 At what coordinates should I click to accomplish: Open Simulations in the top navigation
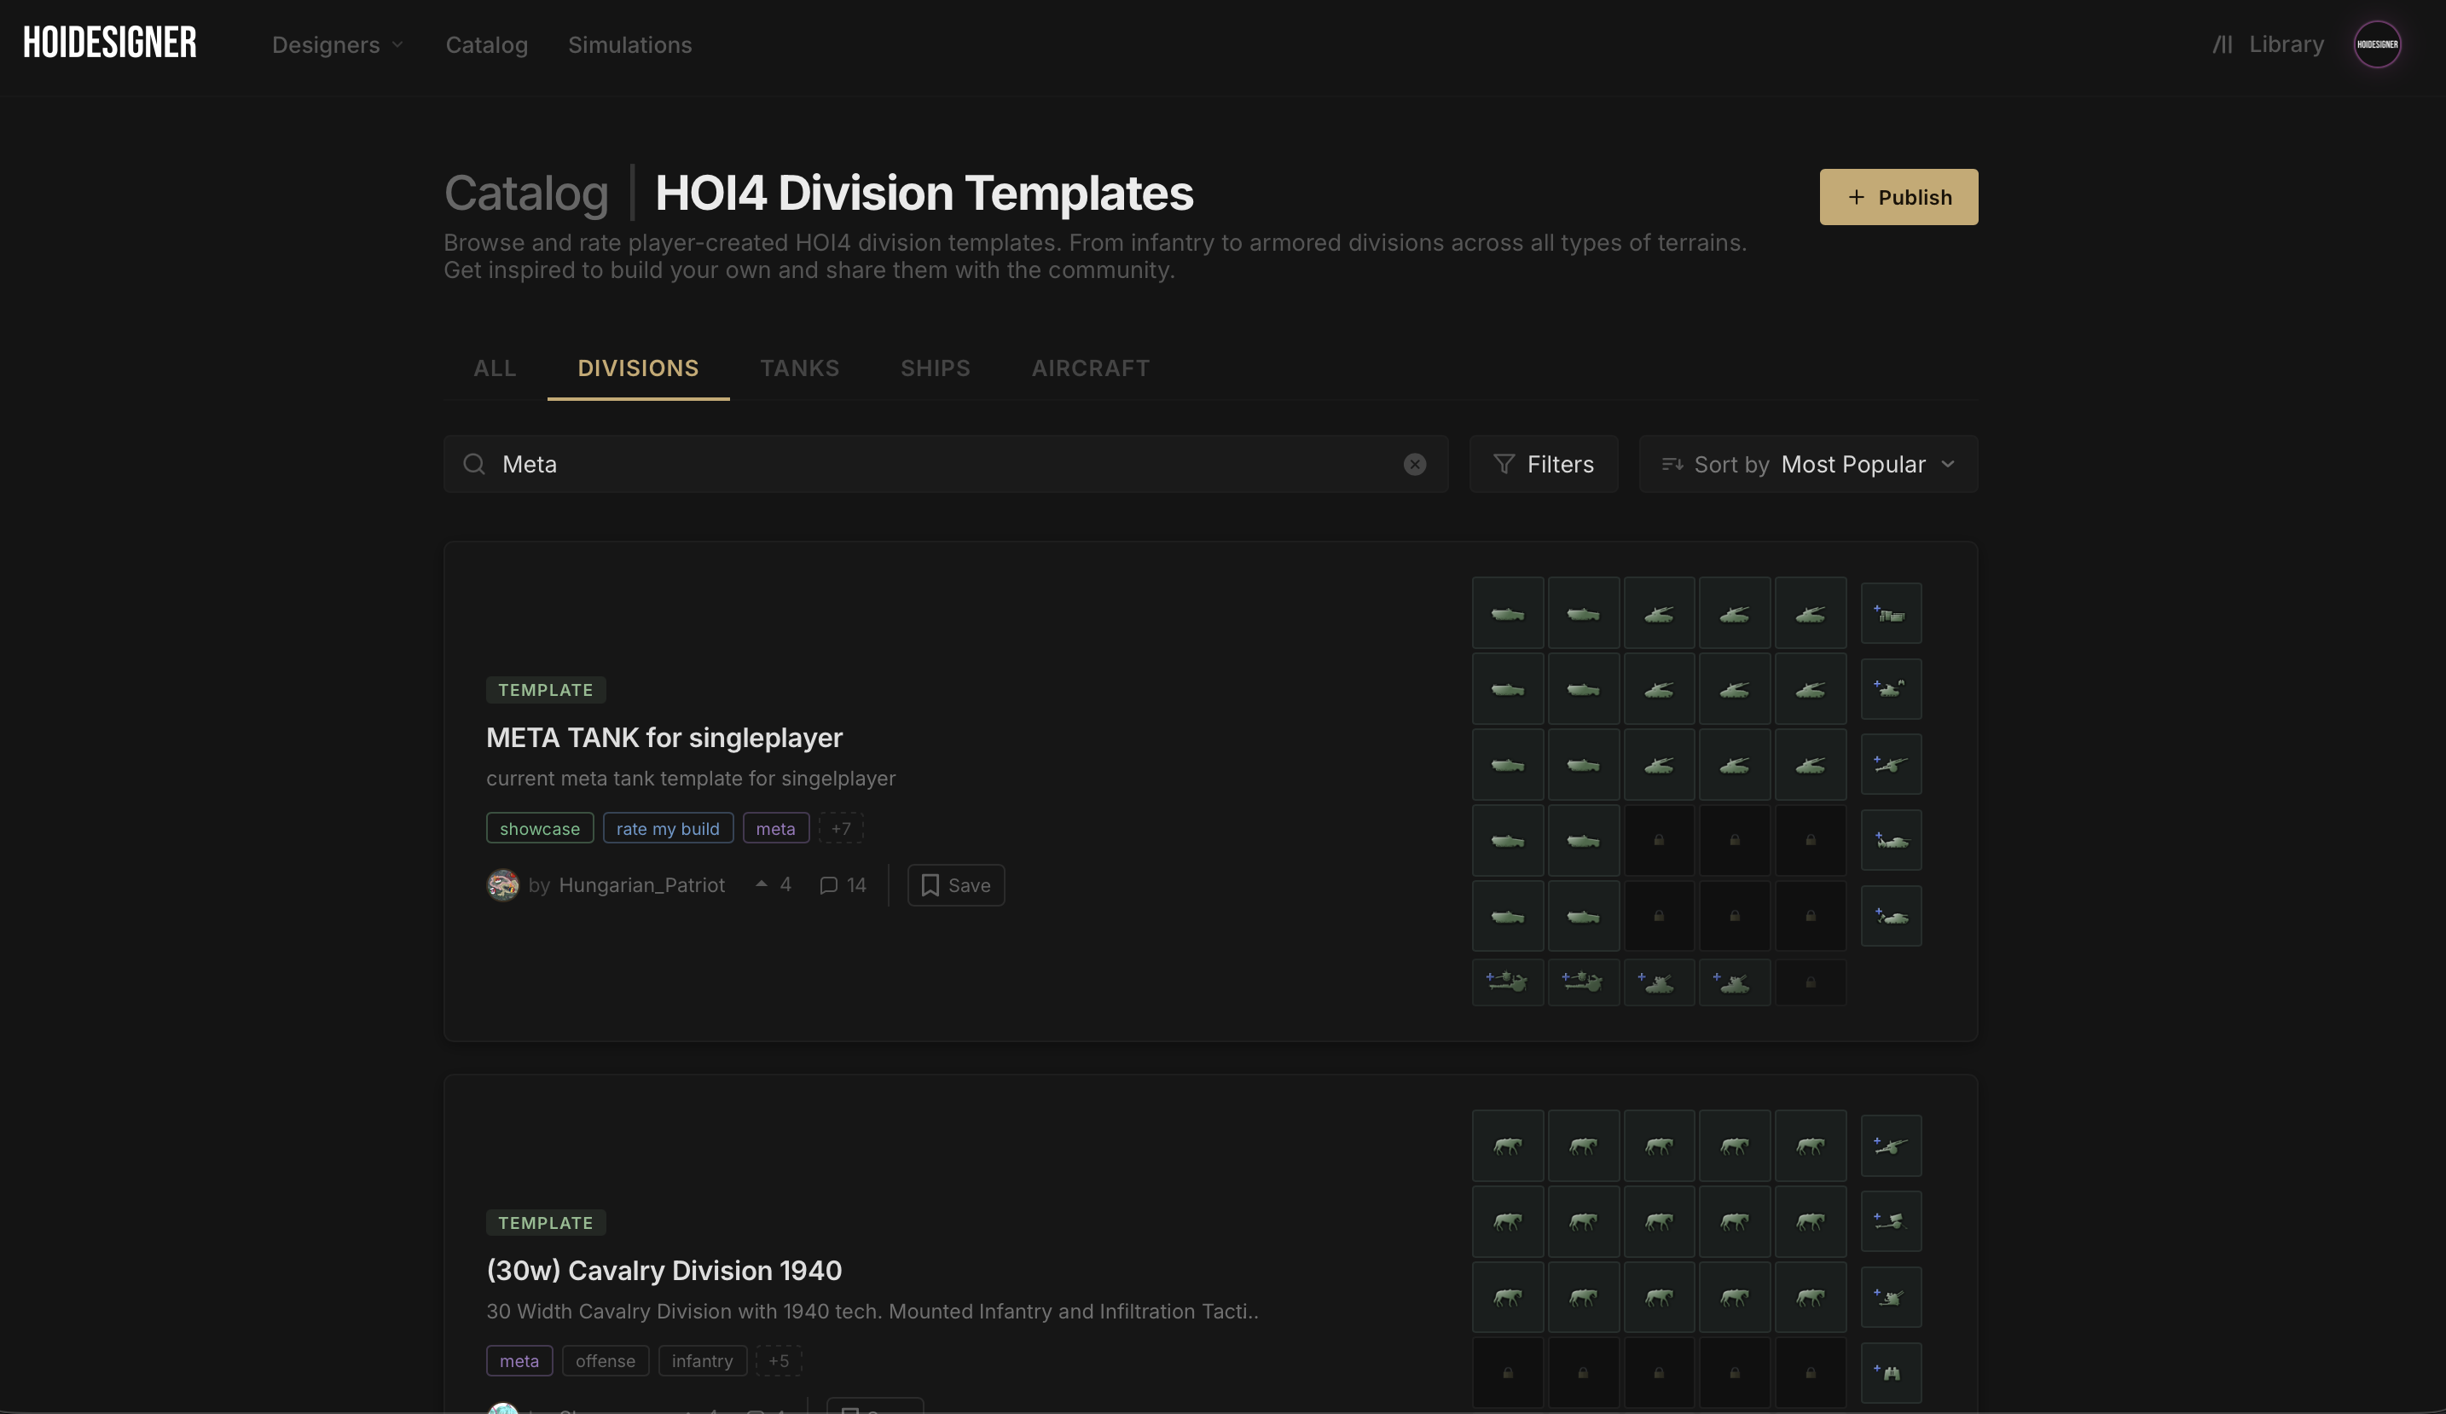point(630,44)
